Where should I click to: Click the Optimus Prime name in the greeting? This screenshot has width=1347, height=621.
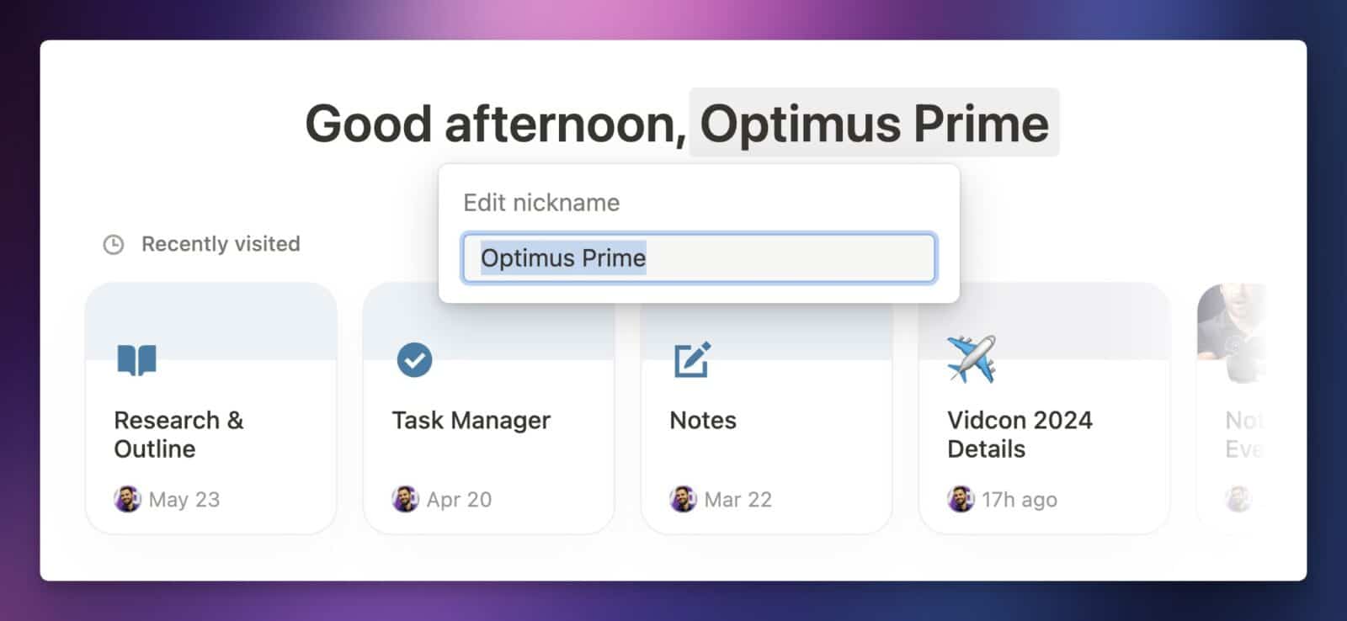pyautogui.click(x=874, y=124)
